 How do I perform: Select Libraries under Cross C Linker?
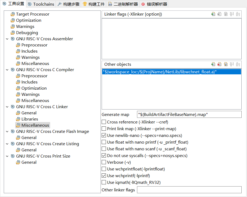30,119
